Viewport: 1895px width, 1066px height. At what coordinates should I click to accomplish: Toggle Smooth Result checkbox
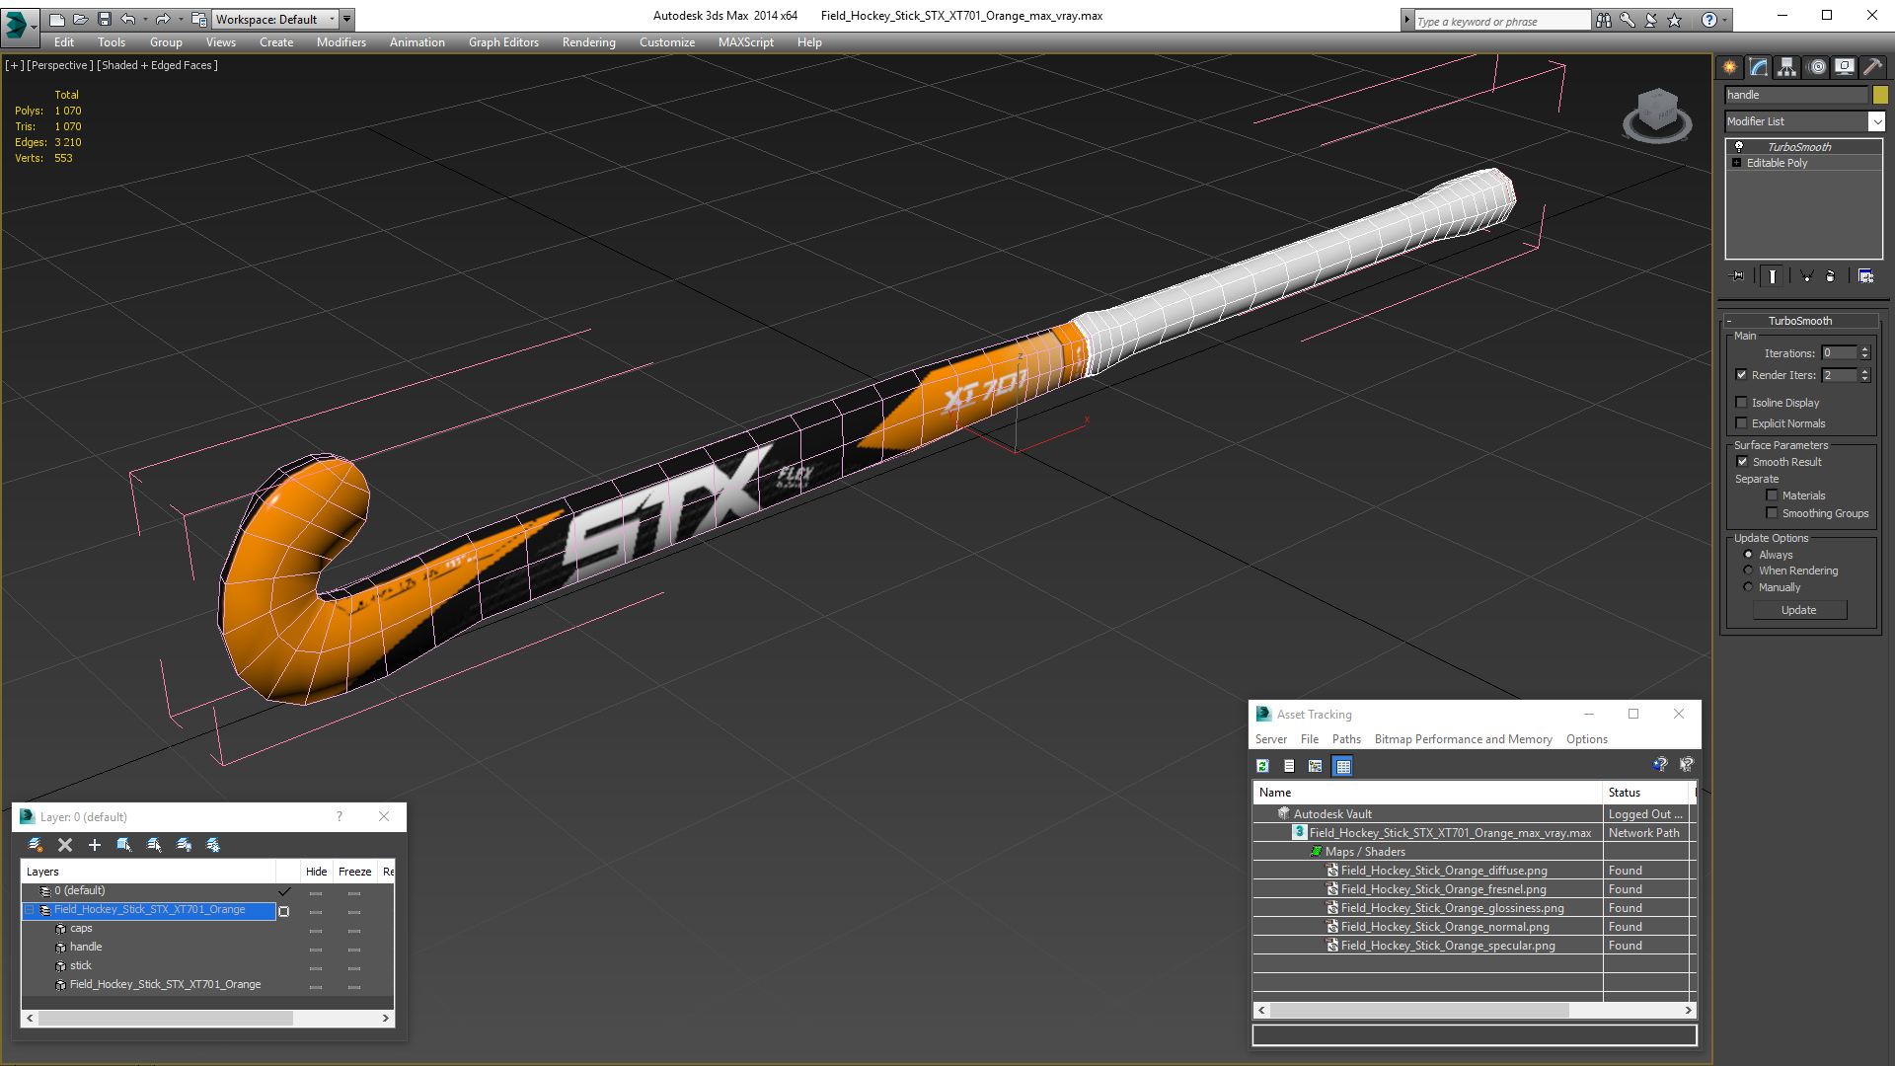(1742, 462)
